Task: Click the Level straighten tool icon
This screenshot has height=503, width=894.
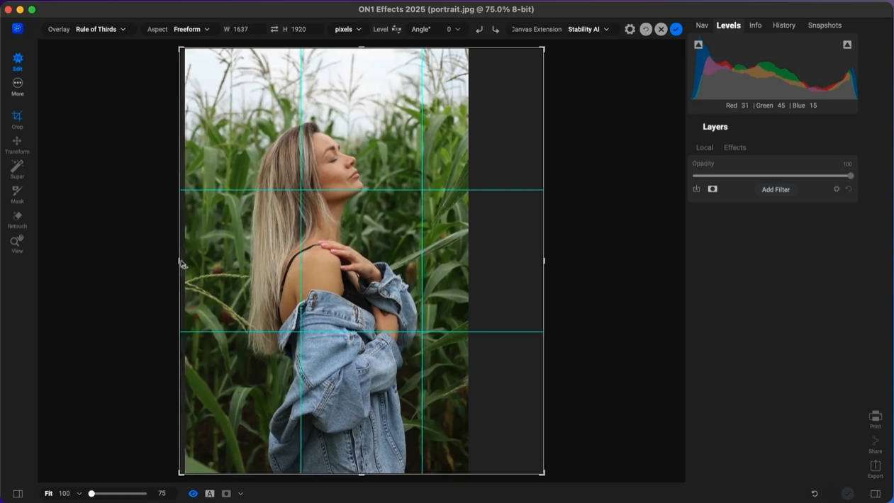Action: (396, 29)
